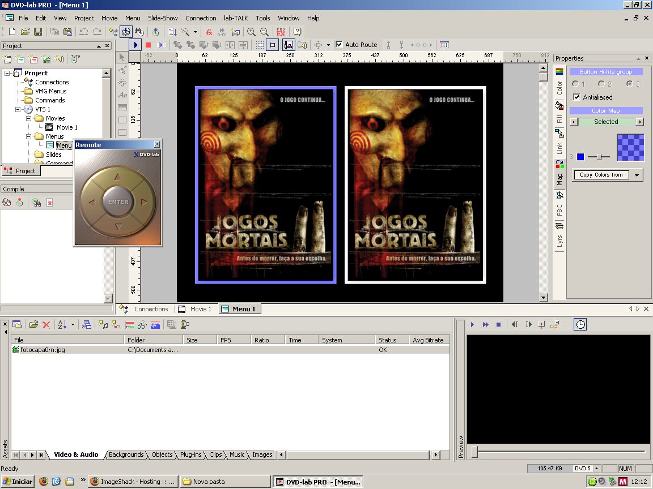Collapse the Project root tree node

7,73
